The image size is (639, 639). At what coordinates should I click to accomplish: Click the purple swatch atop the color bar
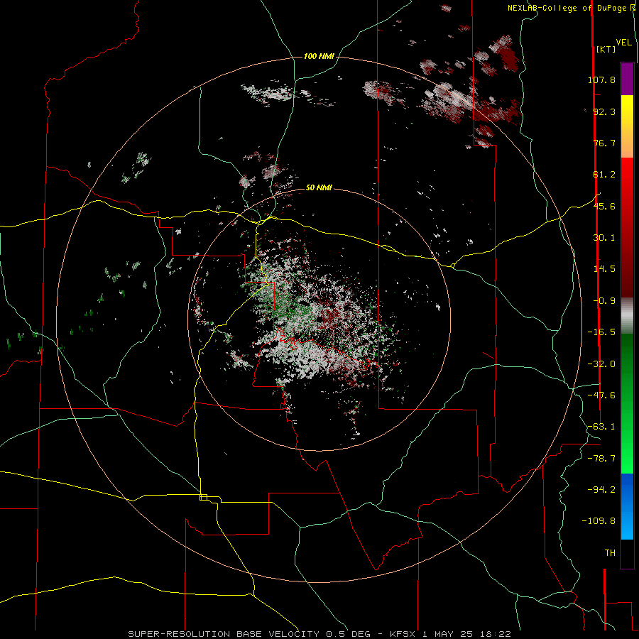[x=627, y=79]
